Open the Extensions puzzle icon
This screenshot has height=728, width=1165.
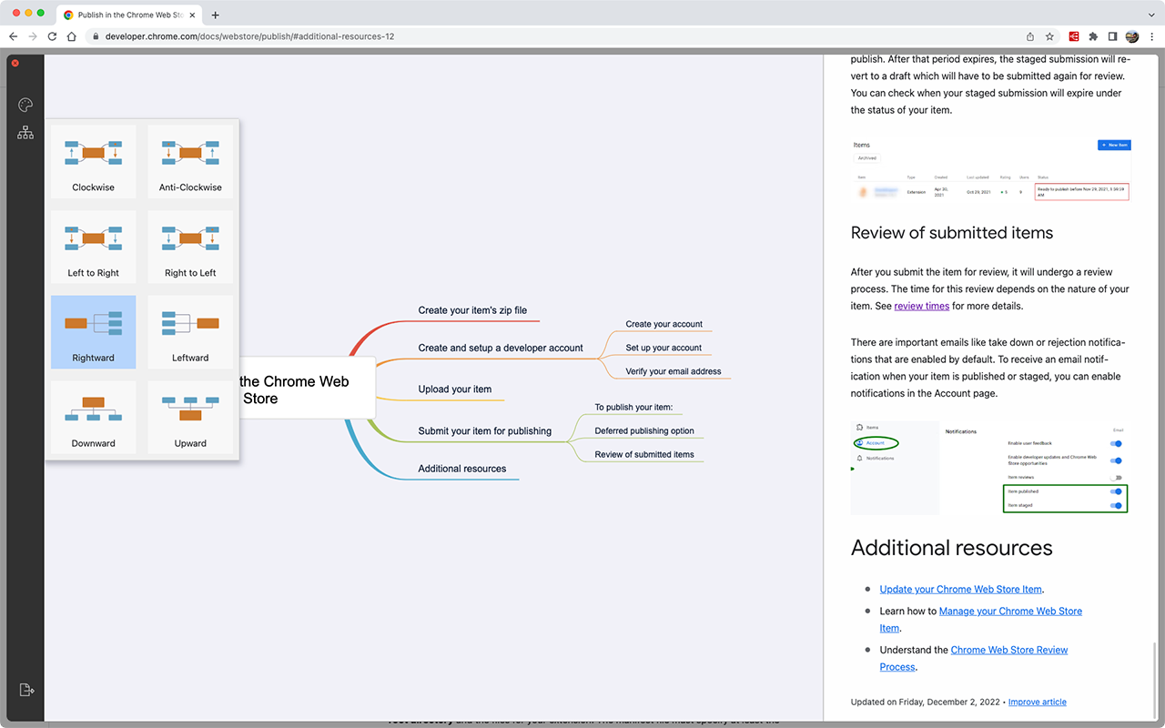pos(1093,36)
